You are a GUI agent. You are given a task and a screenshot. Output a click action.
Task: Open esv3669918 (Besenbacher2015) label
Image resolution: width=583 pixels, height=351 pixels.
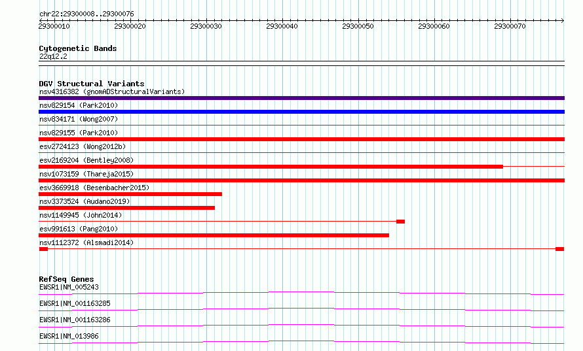(94, 188)
